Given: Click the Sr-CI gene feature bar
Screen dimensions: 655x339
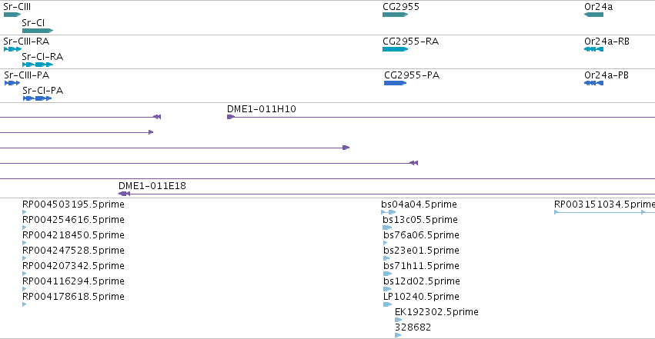Looking at the screenshot, I should 38,31.
